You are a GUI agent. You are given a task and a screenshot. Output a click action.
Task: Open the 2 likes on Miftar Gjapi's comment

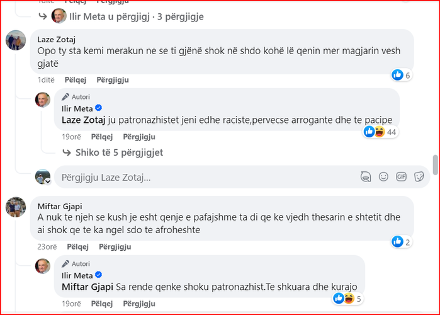(401, 241)
